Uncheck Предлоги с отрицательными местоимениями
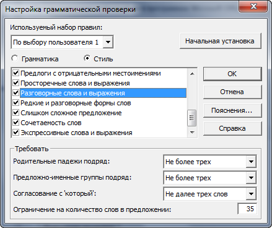Screen dimensions: 272x228 (16, 73)
